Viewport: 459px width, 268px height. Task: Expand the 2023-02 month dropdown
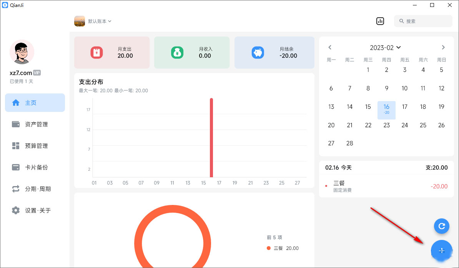pyautogui.click(x=385, y=47)
